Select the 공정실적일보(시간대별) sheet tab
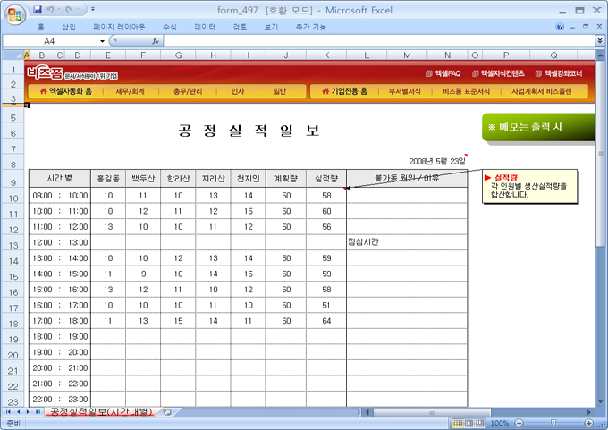Viewport: 608px width, 430px height. [100, 411]
